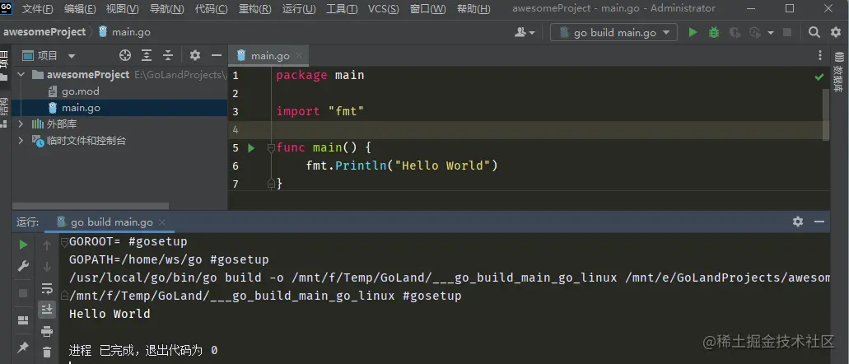This screenshot has width=849, height=364.
Task: Click the restore layout icon in run panel
Action: 23,320
